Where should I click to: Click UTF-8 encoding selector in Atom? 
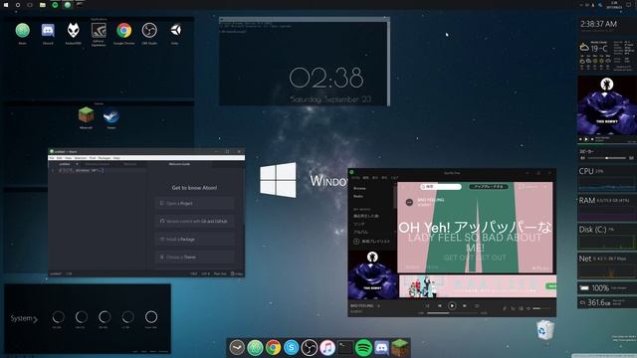coord(206,273)
